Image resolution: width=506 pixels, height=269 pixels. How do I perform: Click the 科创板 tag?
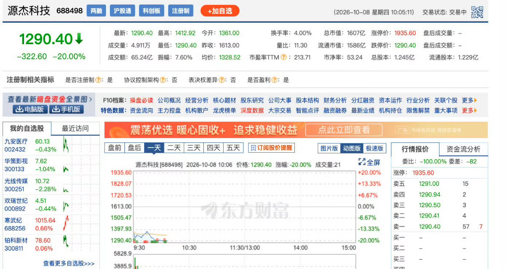(x=151, y=11)
